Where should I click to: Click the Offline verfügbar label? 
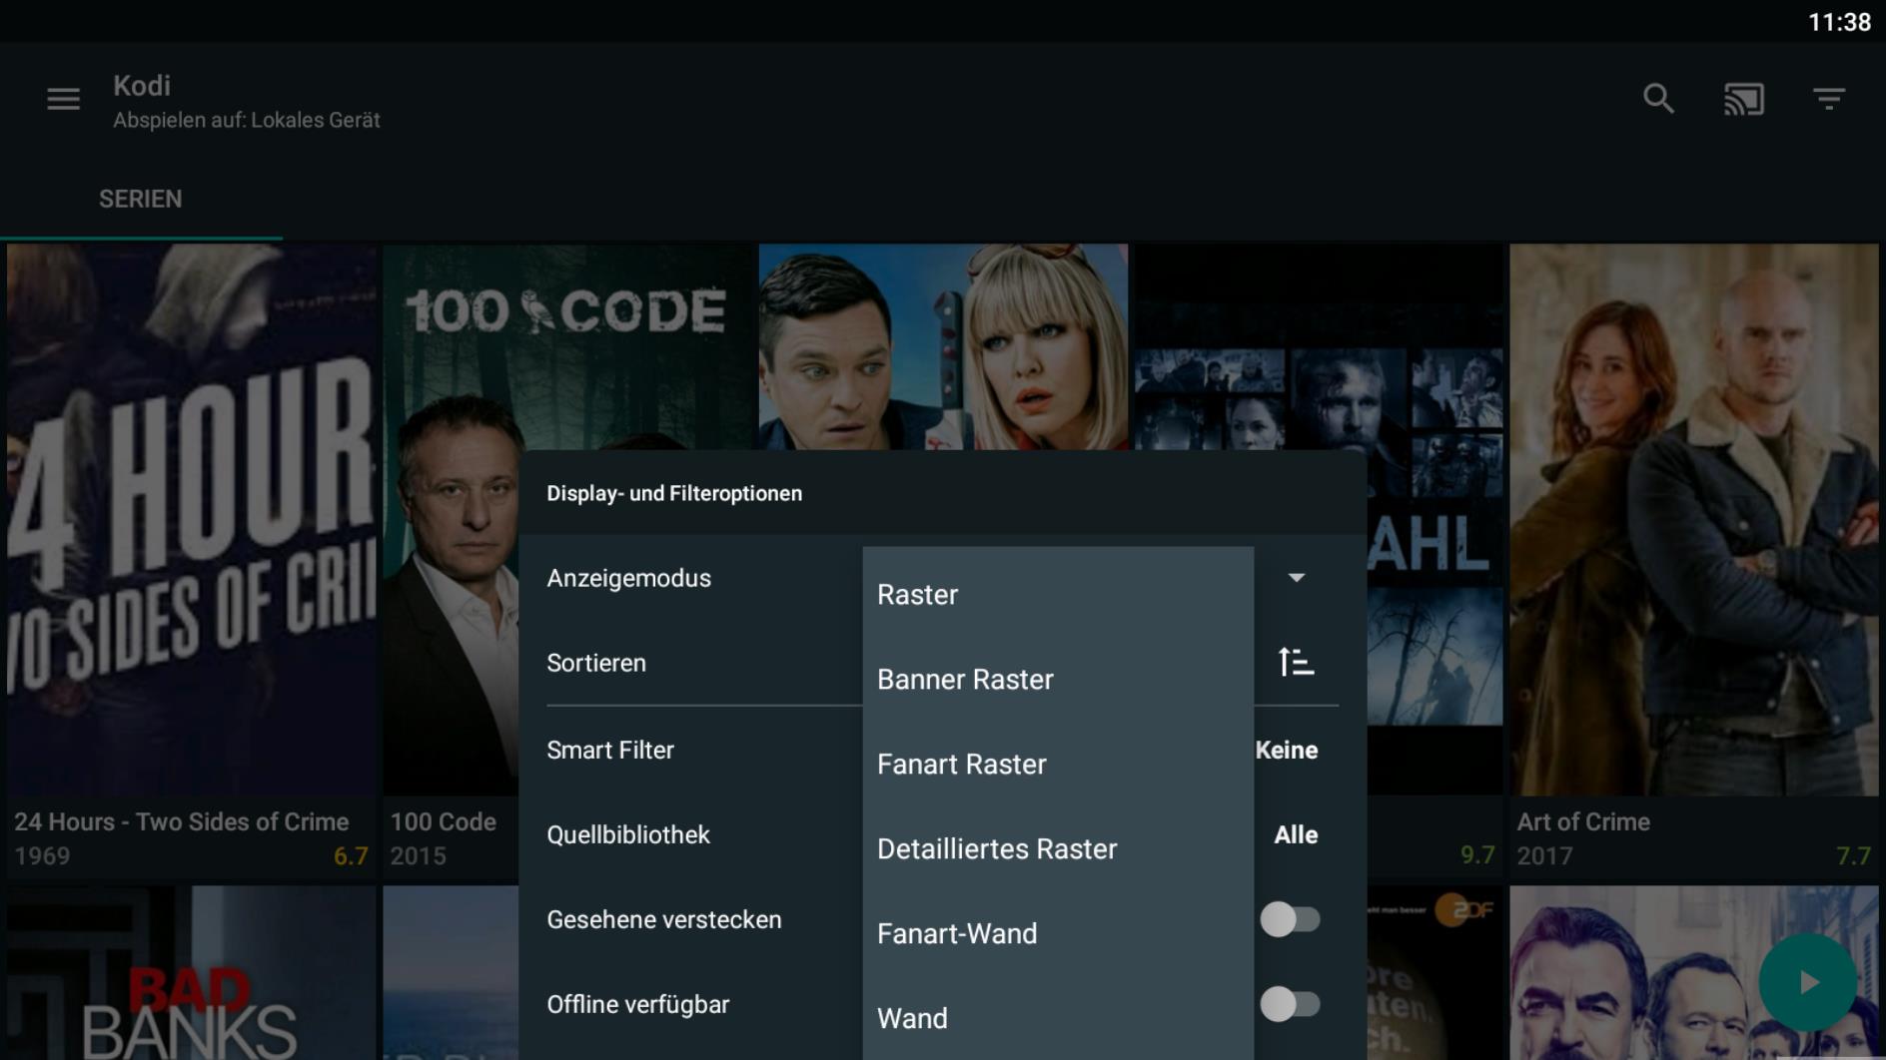point(638,1004)
